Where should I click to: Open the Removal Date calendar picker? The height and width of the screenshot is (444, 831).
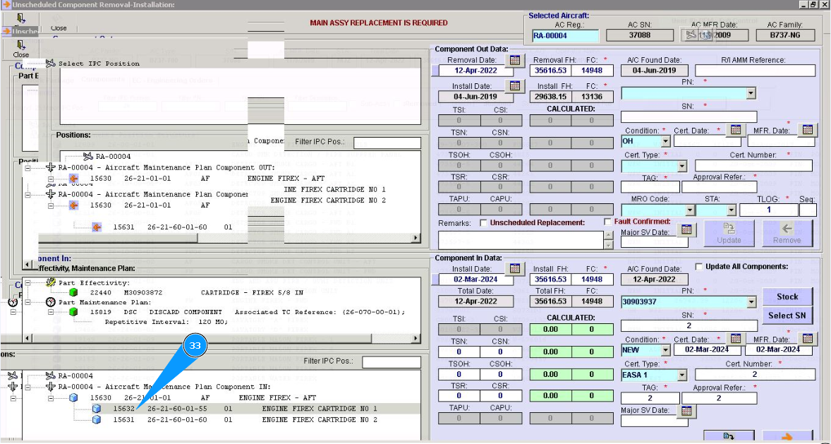[x=515, y=60]
